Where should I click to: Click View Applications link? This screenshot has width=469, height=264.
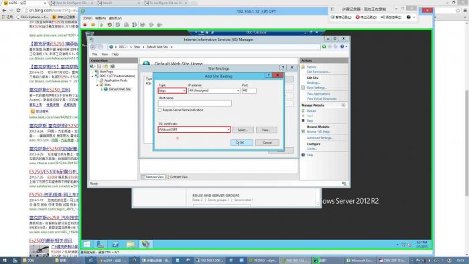318,94
